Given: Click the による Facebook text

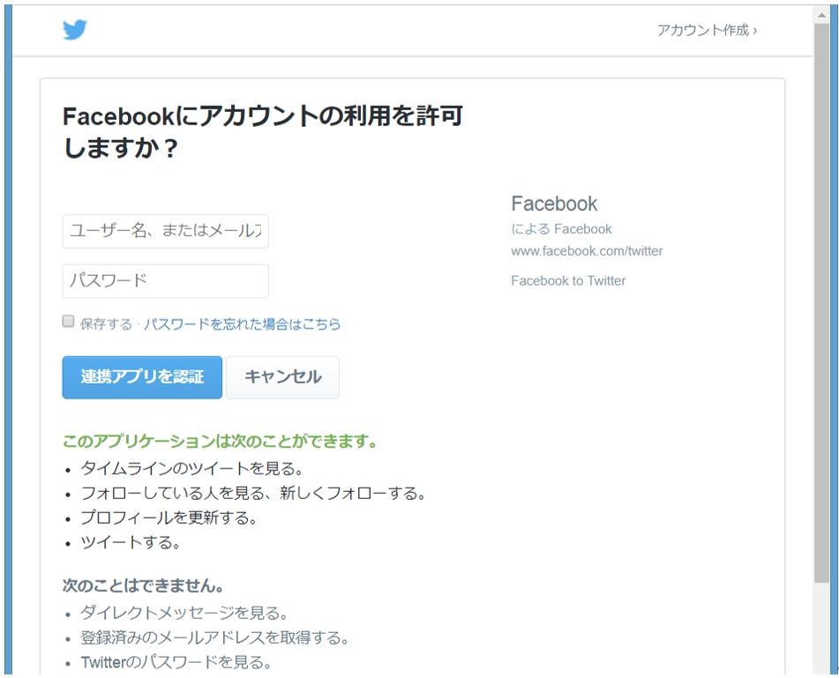Looking at the screenshot, I should 561,229.
